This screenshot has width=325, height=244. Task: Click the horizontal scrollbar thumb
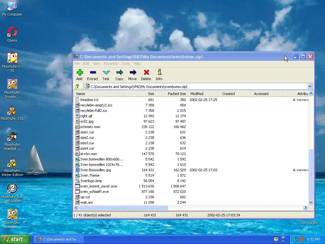coord(123,207)
